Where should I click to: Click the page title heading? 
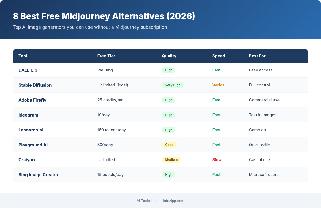coord(104,16)
